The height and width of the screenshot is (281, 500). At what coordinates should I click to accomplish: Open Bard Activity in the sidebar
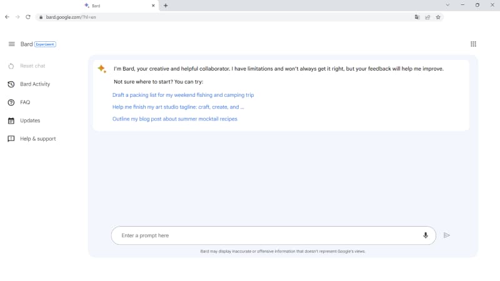click(x=35, y=84)
